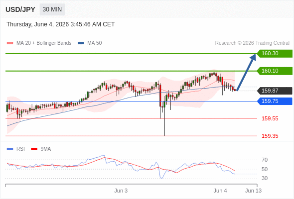Click the Jun 13 date axis label

(x=253, y=191)
